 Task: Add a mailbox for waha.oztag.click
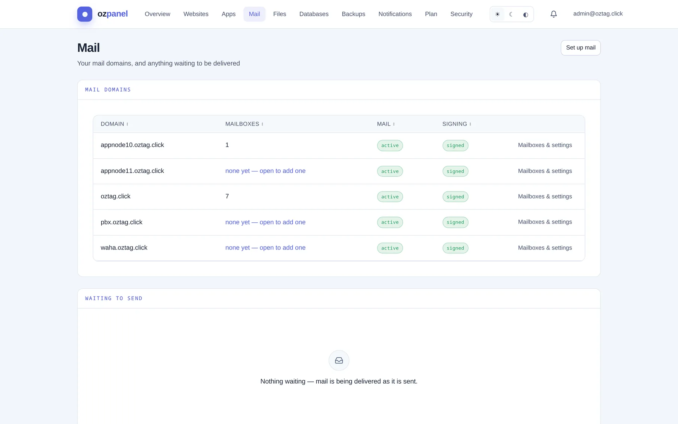click(265, 248)
